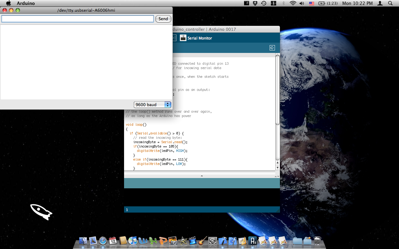Open the Dropbox menu bar icon
The image size is (399, 249).
[x=255, y=3]
